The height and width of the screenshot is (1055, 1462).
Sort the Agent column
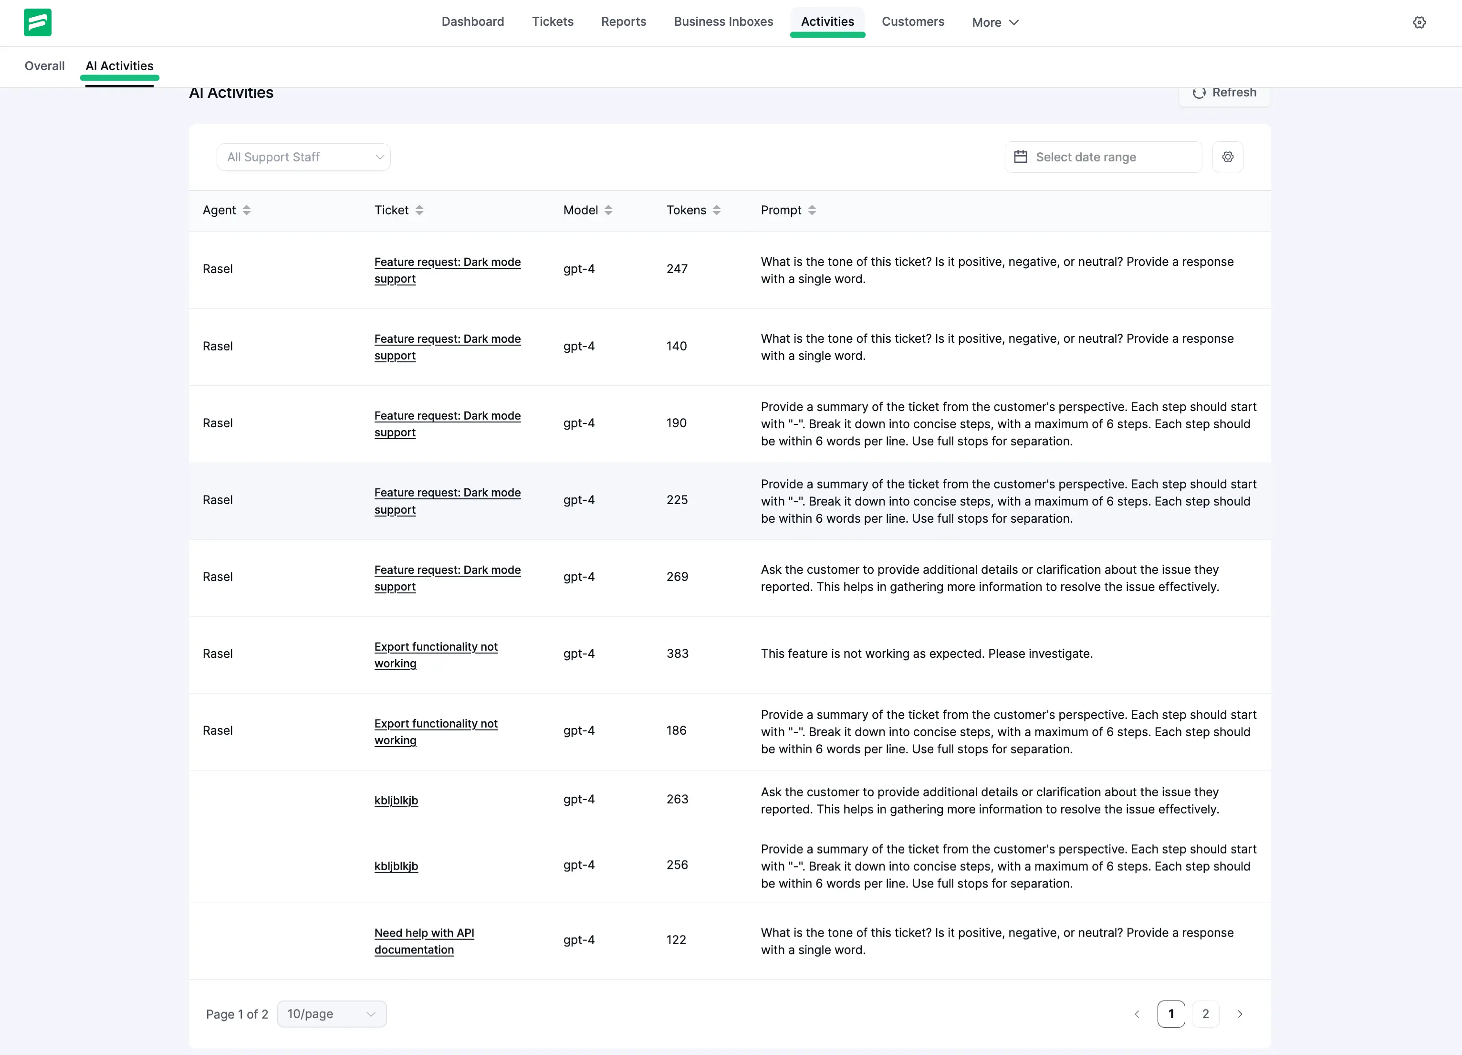[247, 210]
